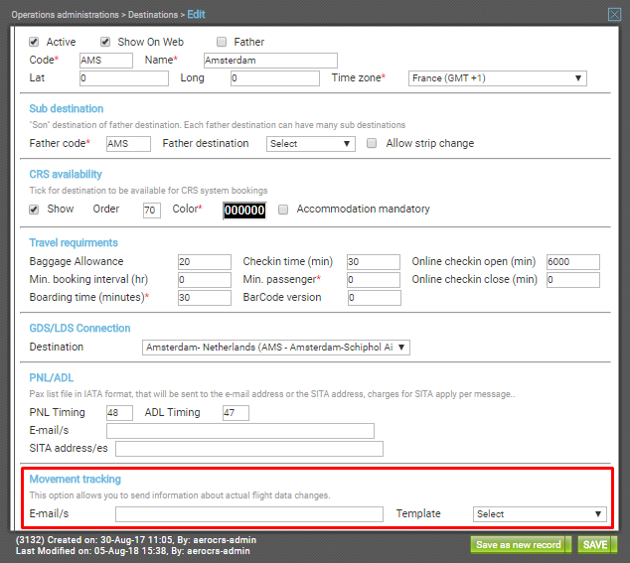The height and width of the screenshot is (563, 630).
Task: Click the PNL/ADL heading
Action: coord(52,378)
